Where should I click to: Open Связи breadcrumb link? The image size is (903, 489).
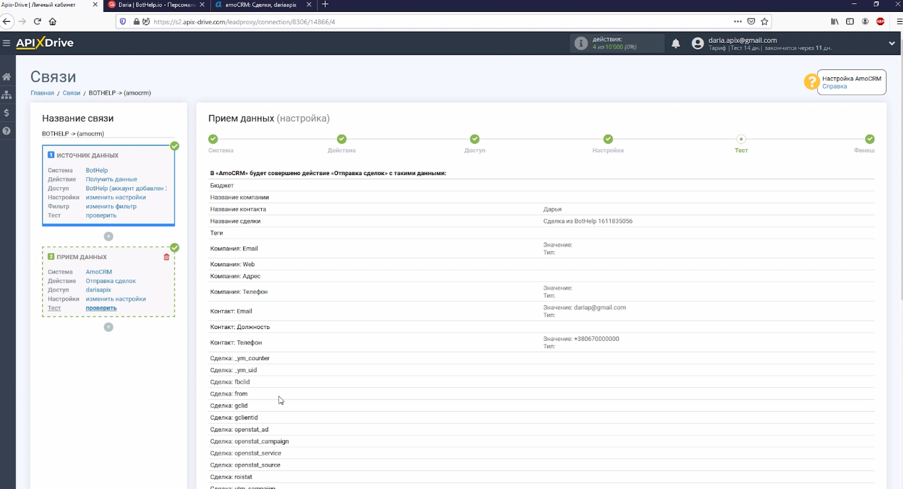tap(71, 93)
